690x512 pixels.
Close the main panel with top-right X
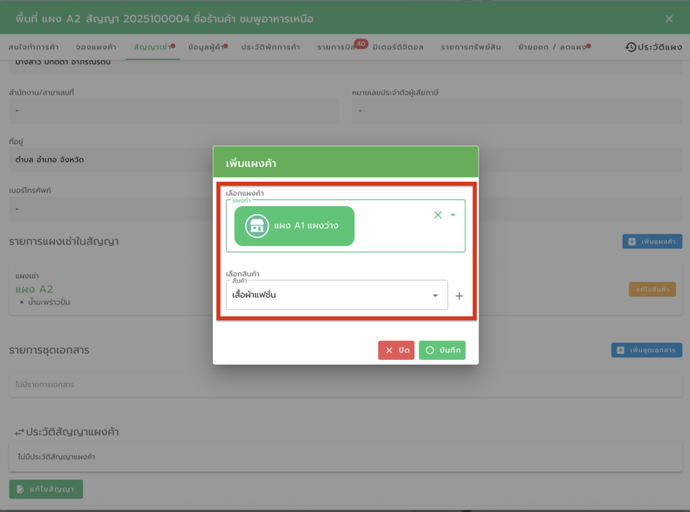click(x=668, y=19)
